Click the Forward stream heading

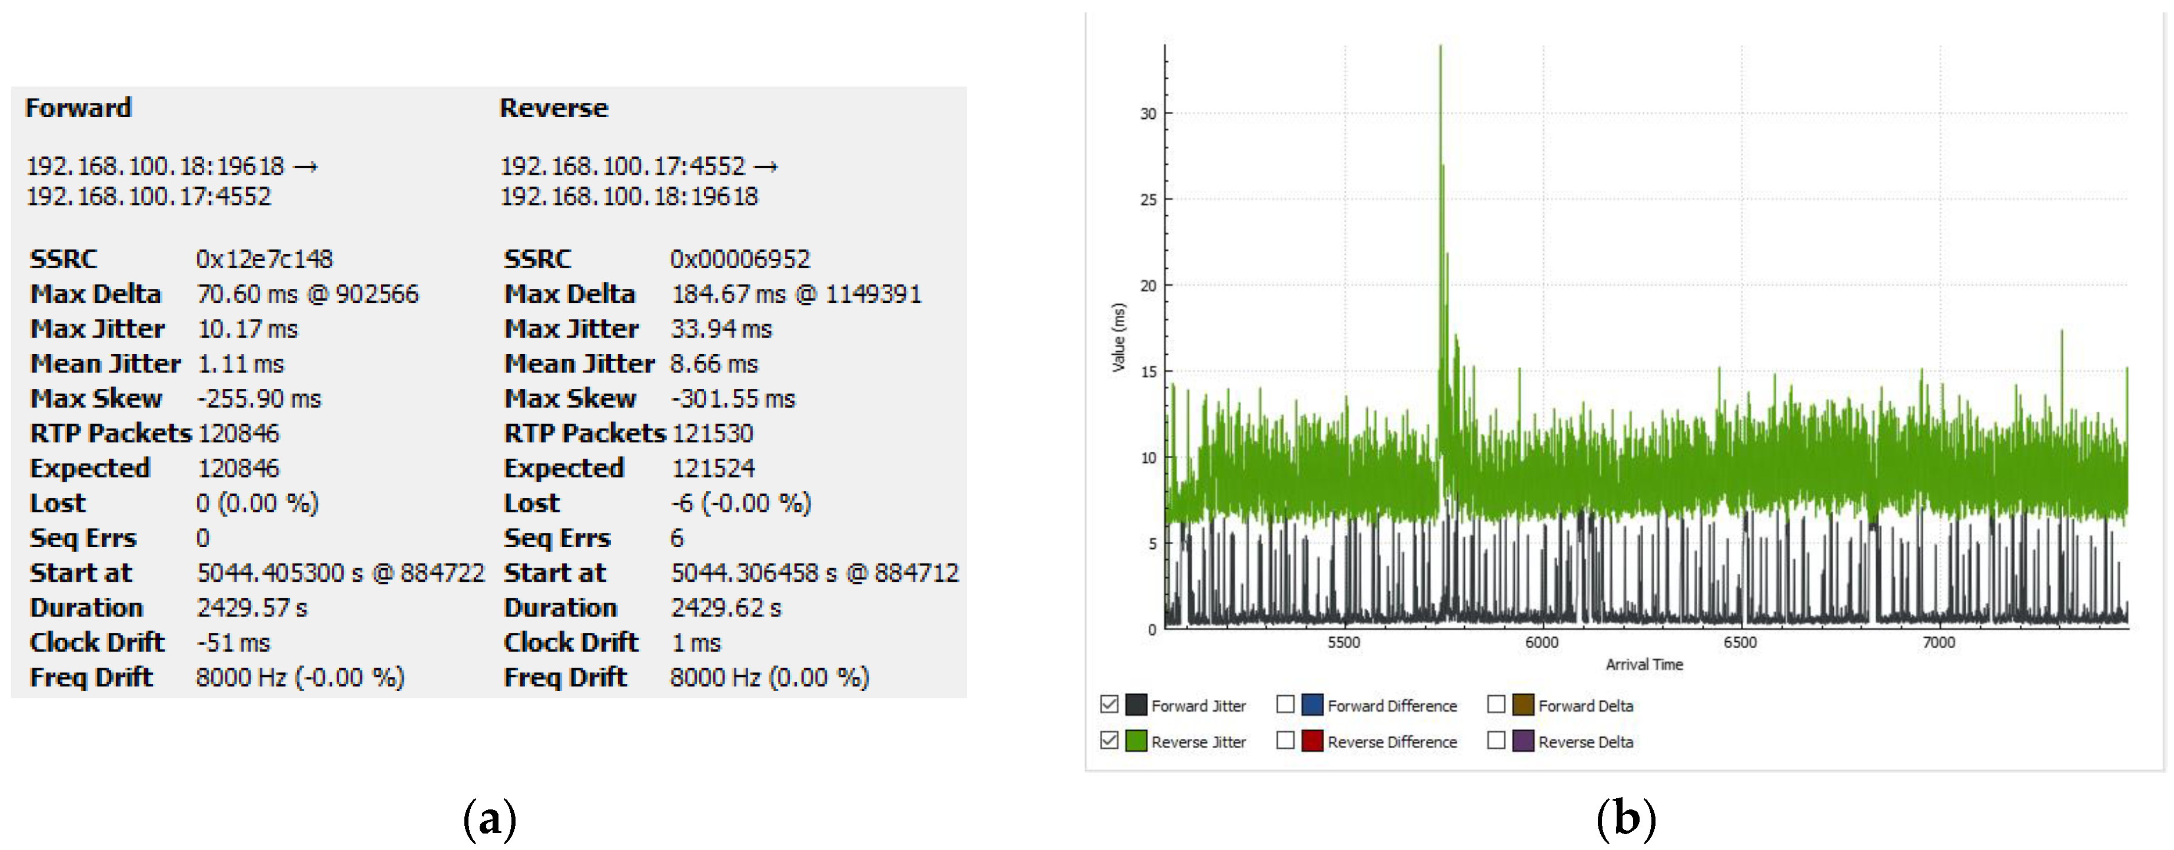click(78, 108)
